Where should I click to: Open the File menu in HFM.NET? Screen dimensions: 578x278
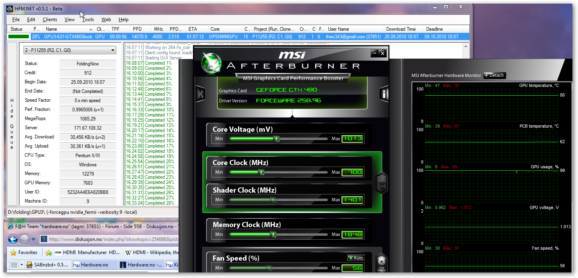[16, 19]
